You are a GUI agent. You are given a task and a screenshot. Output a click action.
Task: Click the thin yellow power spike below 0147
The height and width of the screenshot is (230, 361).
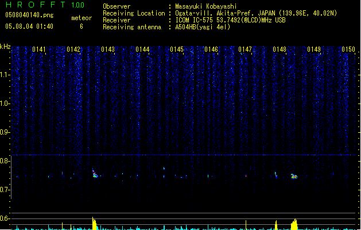[x=246, y=225]
